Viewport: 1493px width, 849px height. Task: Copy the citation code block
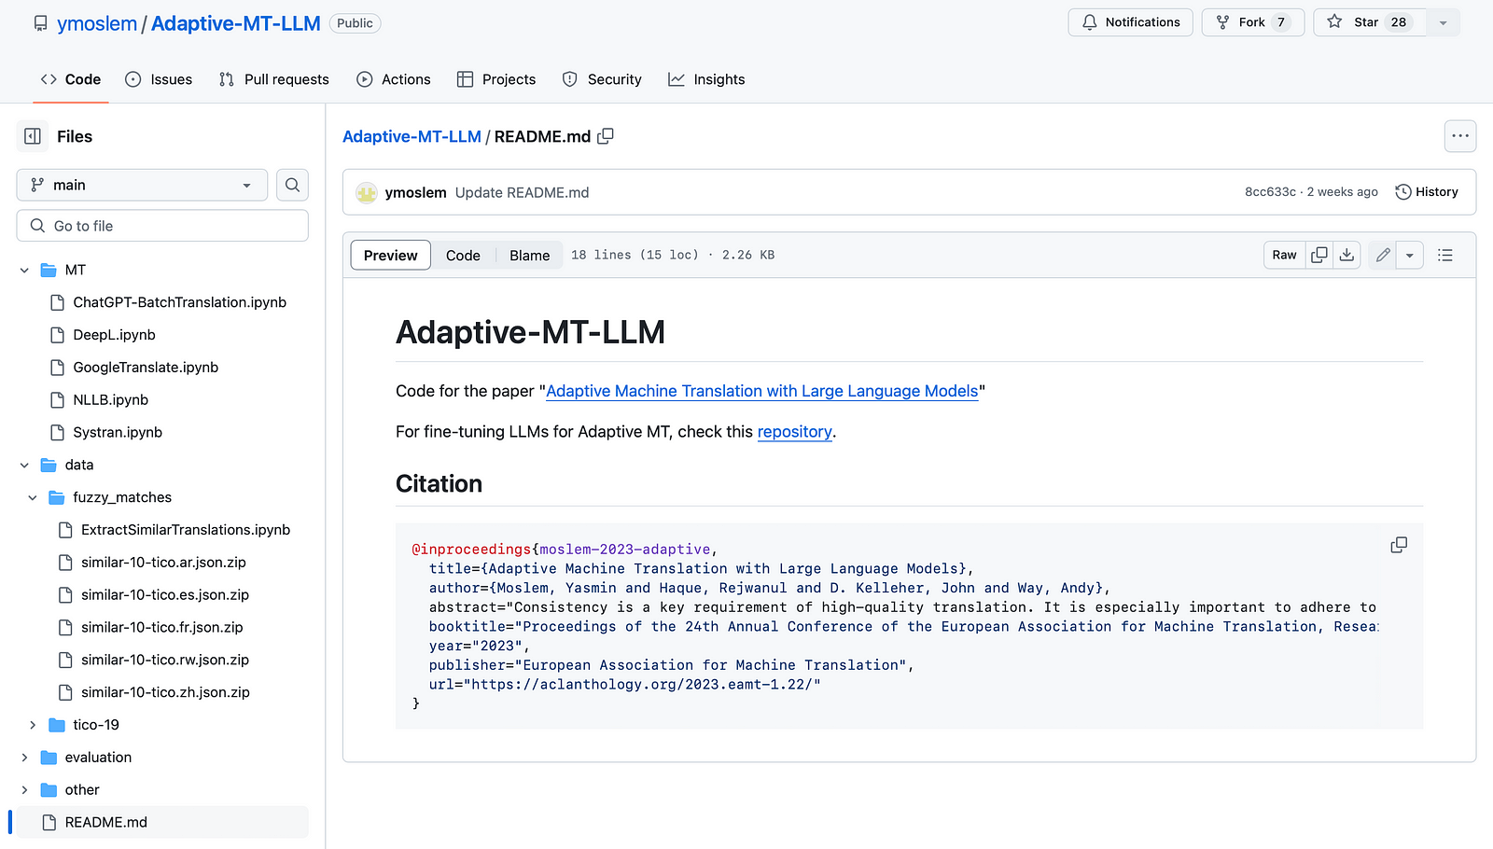(1398, 545)
